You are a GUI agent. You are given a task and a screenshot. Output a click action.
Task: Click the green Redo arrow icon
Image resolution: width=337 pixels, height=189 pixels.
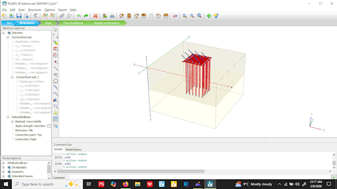click(86, 16)
